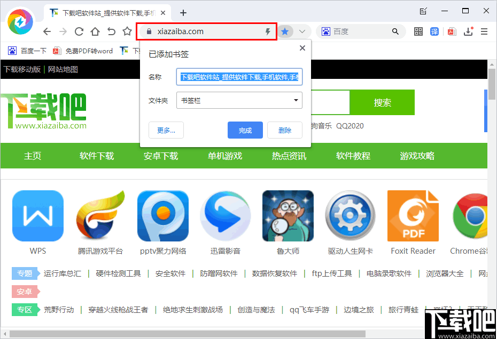This screenshot has height=339, width=497.
Task: Click the 腾讯游戏平台 icon
Action: point(100,216)
